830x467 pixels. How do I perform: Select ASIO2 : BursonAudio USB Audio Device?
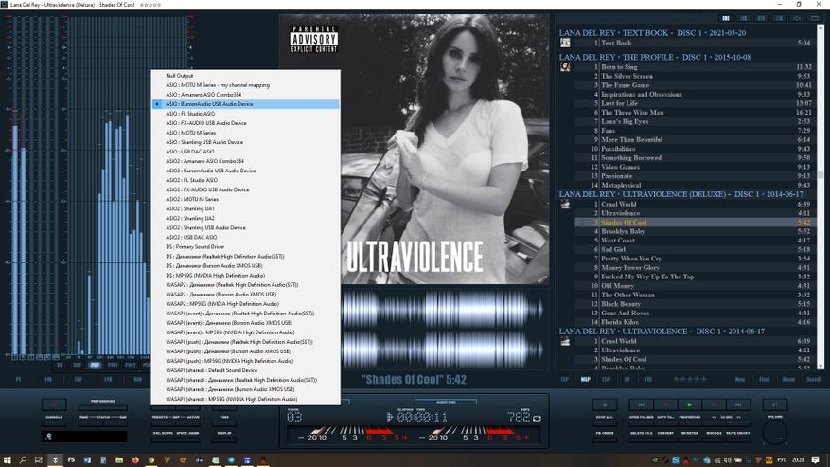[x=246, y=171]
